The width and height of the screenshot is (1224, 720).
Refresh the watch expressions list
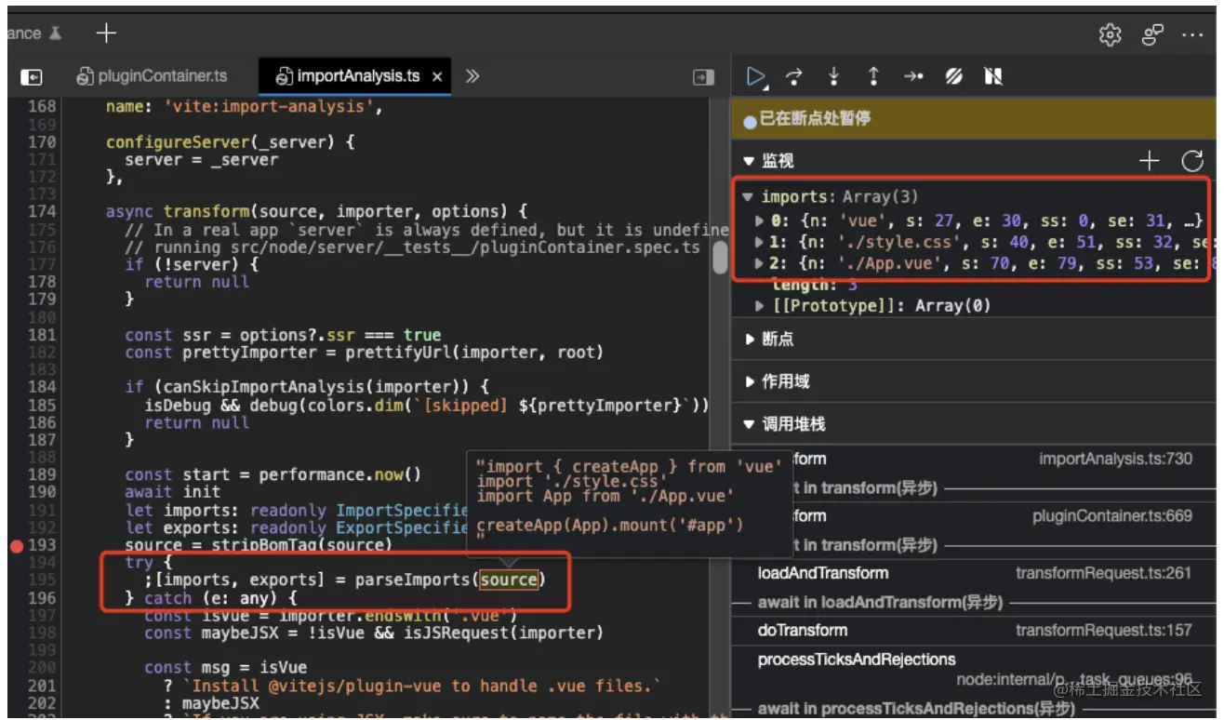(1192, 160)
